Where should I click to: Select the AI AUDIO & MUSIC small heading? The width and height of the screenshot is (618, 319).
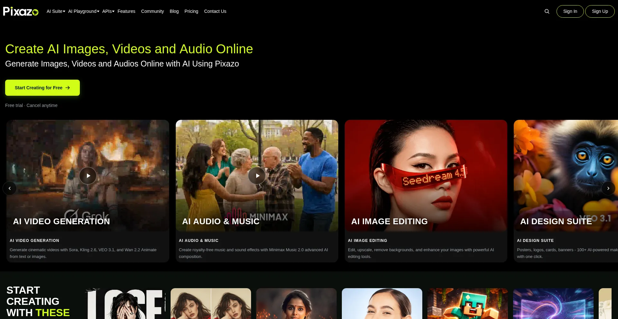coord(199,241)
